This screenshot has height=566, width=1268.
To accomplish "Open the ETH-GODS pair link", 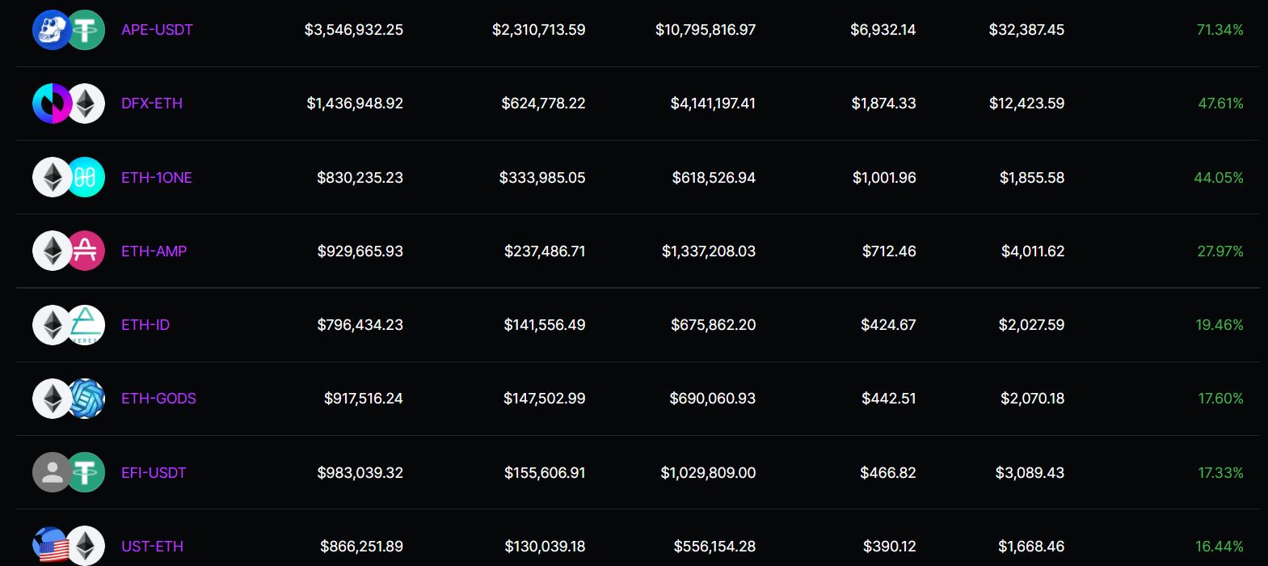I will point(158,399).
